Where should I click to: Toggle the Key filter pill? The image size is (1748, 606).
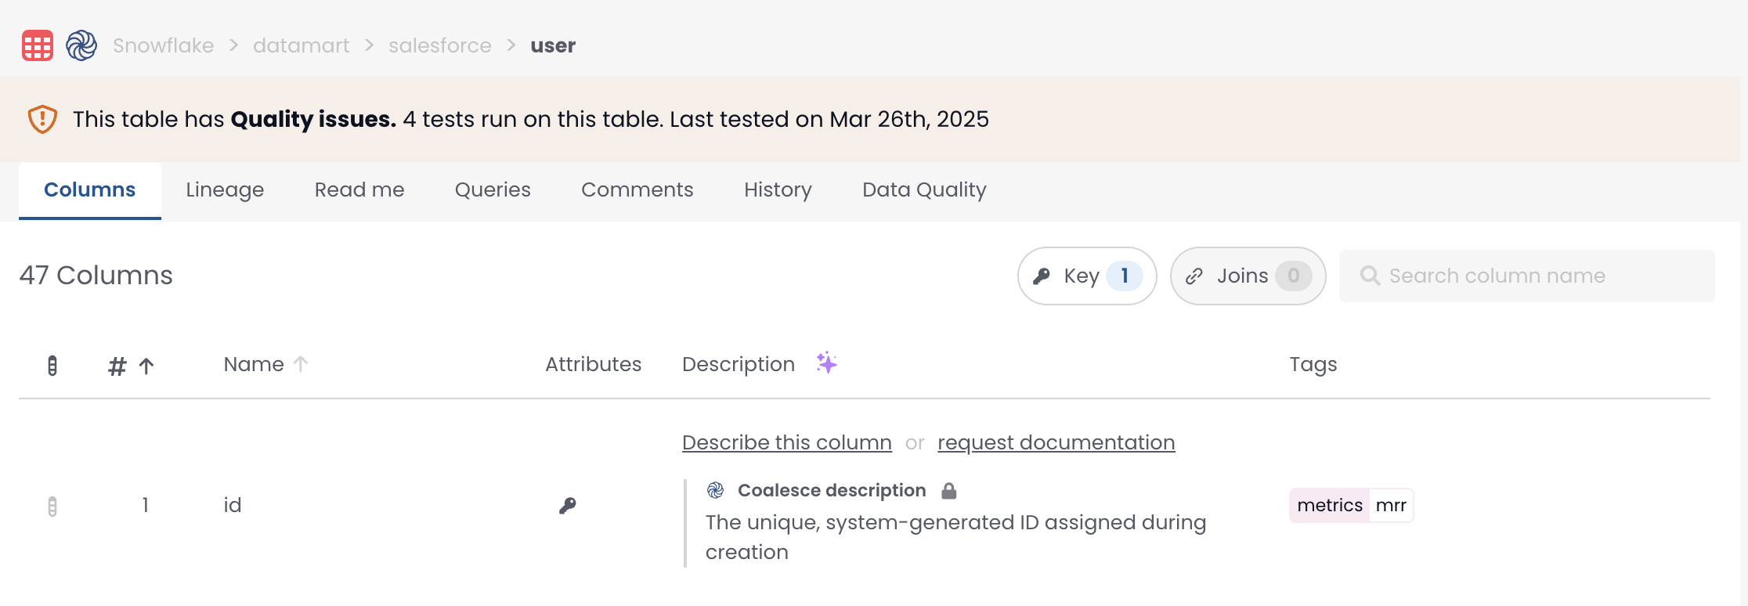tap(1086, 276)
